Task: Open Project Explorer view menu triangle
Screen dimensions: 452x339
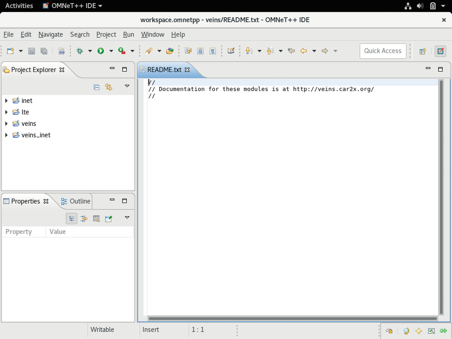Action: (127, 86)
